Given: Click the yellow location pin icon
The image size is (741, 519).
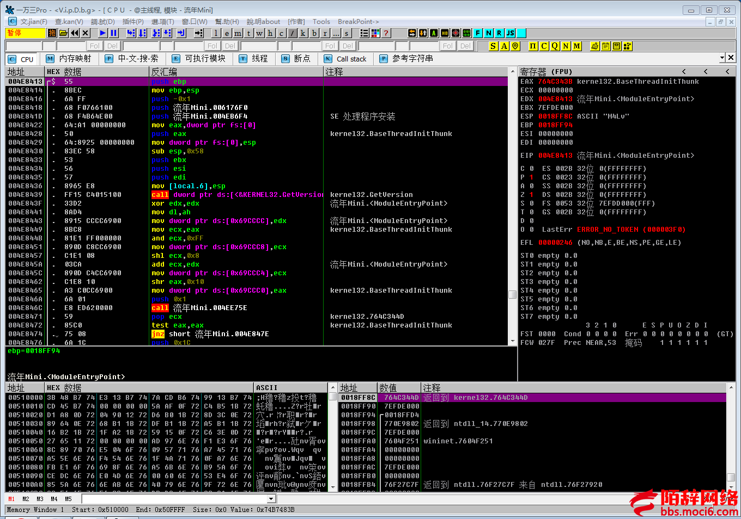Looking at the screenshot, I should click(515, 46).
